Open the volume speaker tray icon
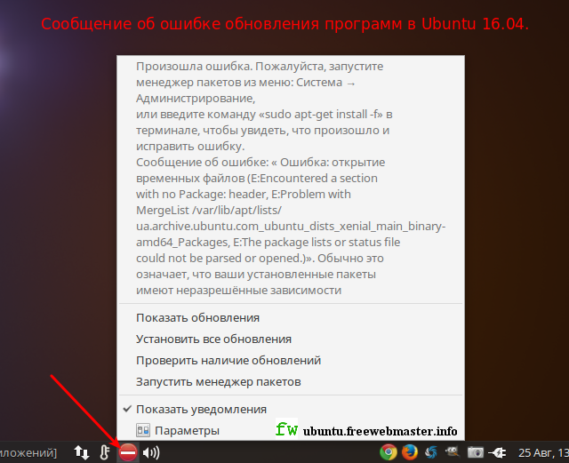Image resolution: width=569 pixels, height=463 pixels. click(151, 452)
